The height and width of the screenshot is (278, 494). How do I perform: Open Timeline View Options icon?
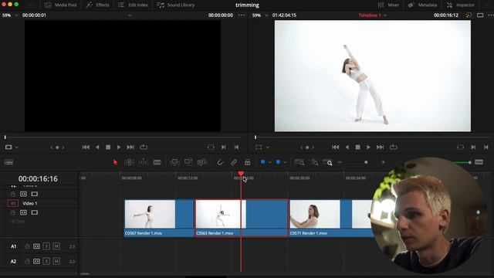click(8, 162)
